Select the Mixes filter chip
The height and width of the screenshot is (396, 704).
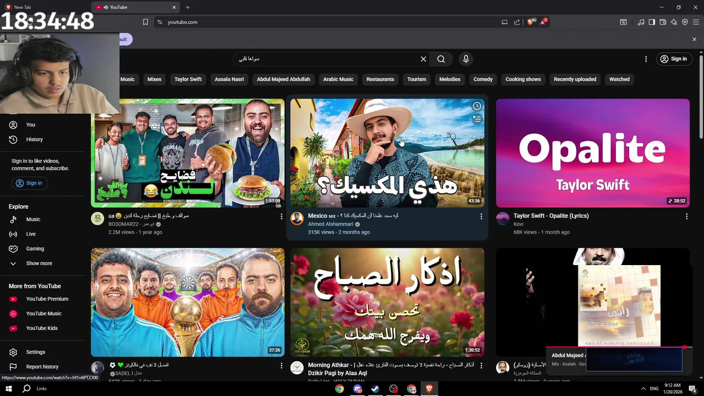pos(155,79)
